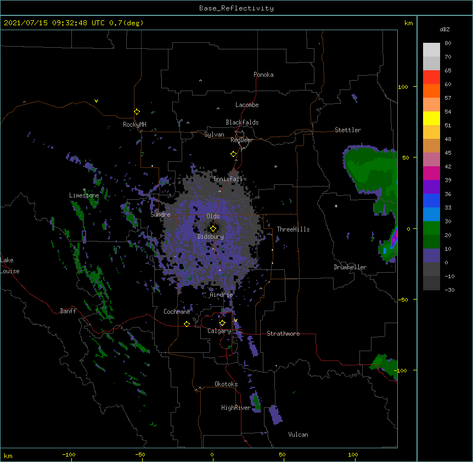Click the dBZ legend heading

(444, 29)
